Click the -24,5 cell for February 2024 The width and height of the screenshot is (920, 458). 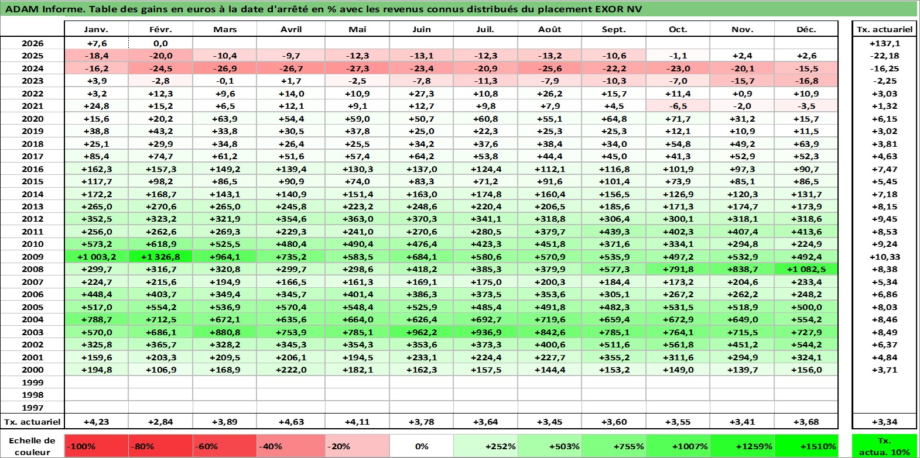160,68
